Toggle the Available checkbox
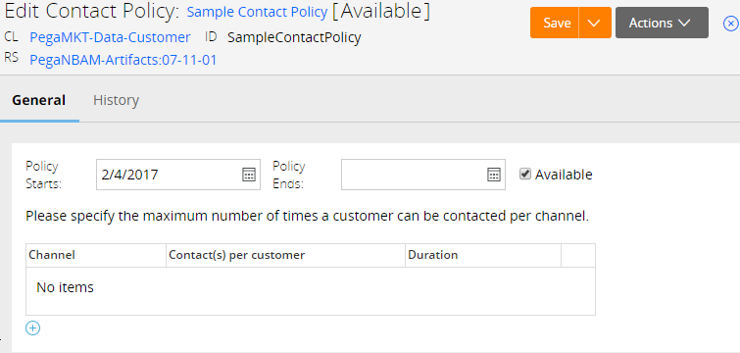 pyautogui.click(x=525, y=174)
